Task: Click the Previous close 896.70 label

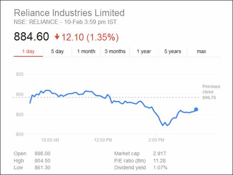Action: [211, 92]
